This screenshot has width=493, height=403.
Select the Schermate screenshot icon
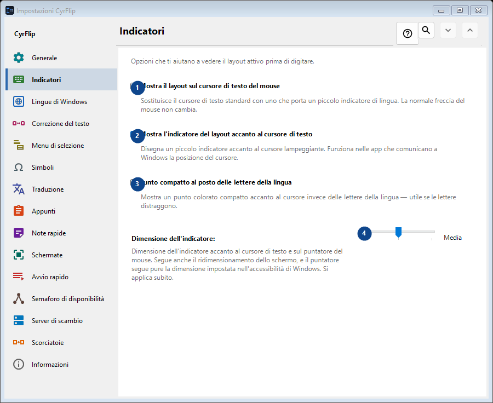click(x=19, y=255)
